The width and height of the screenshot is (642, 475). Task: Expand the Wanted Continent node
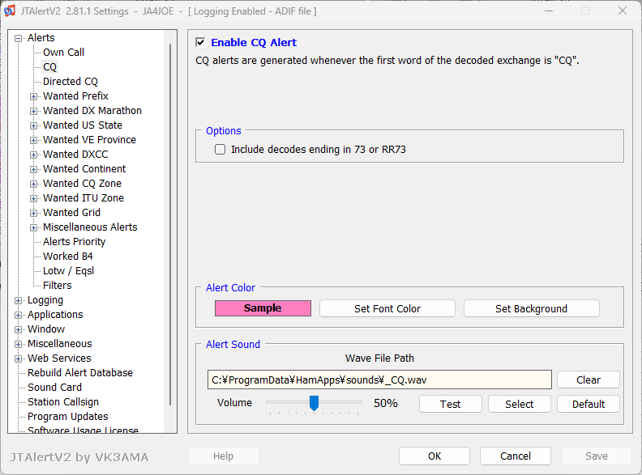pos(33,170)
